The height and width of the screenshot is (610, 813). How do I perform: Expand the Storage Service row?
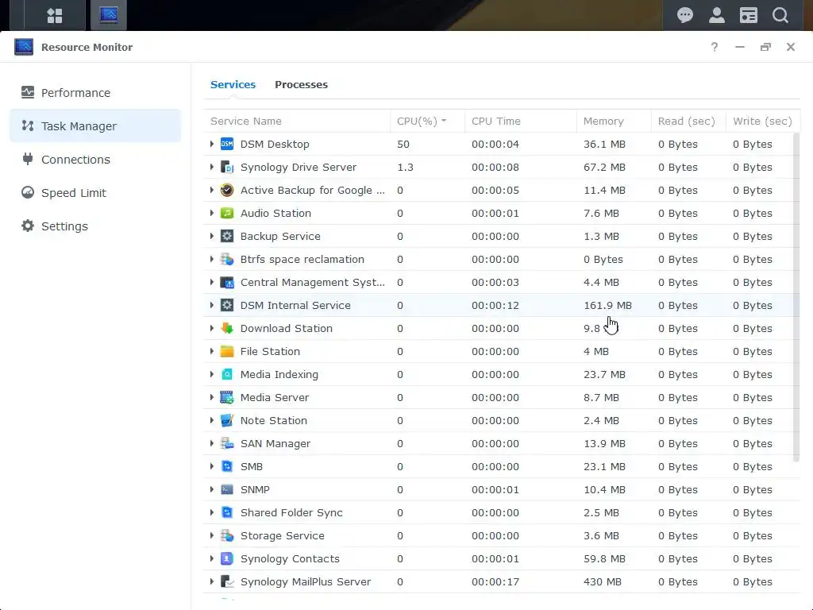click(x=211, y=536)
